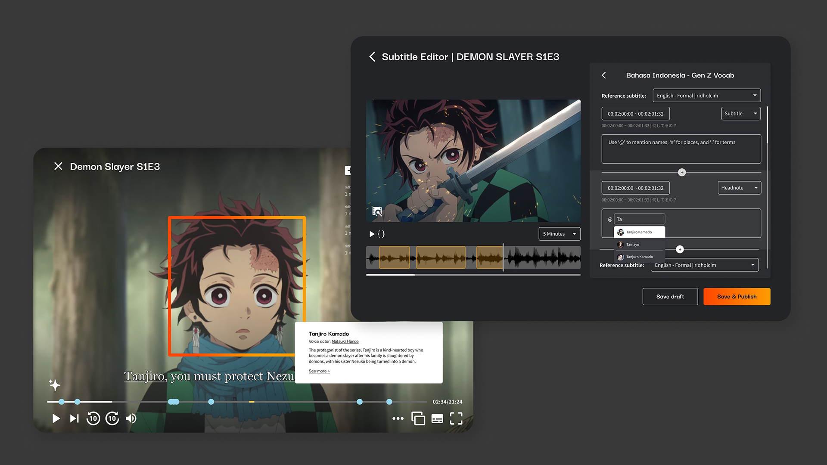Image resolution: width=827 pixels, height=465 pixels.
Task: Play the video in the Demon Slayer player
Action: click(56, 418)
